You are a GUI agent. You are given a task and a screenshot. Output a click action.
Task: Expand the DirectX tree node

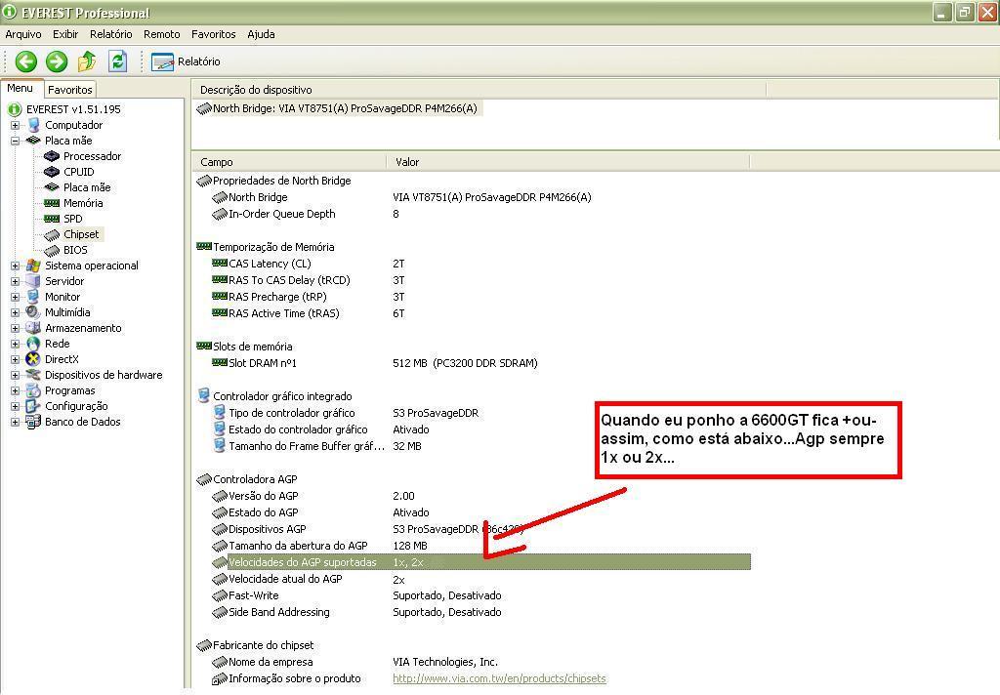click(16, 359)
